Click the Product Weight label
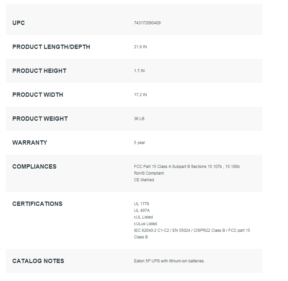This screenshot has height=281, width=288. tap(40, 119)
